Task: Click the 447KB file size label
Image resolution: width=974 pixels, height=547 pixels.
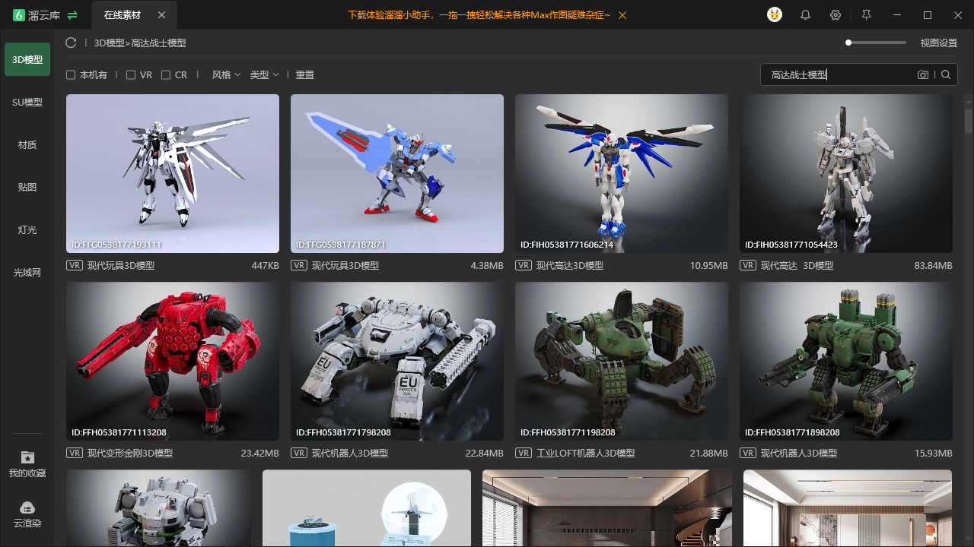Action: pos(265,265)
